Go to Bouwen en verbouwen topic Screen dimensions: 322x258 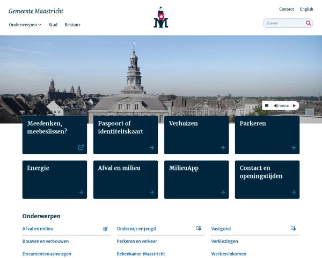tap(46, 241)
